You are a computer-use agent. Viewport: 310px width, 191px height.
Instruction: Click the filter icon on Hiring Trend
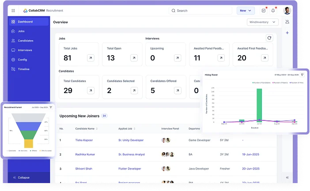coord(302,75)
